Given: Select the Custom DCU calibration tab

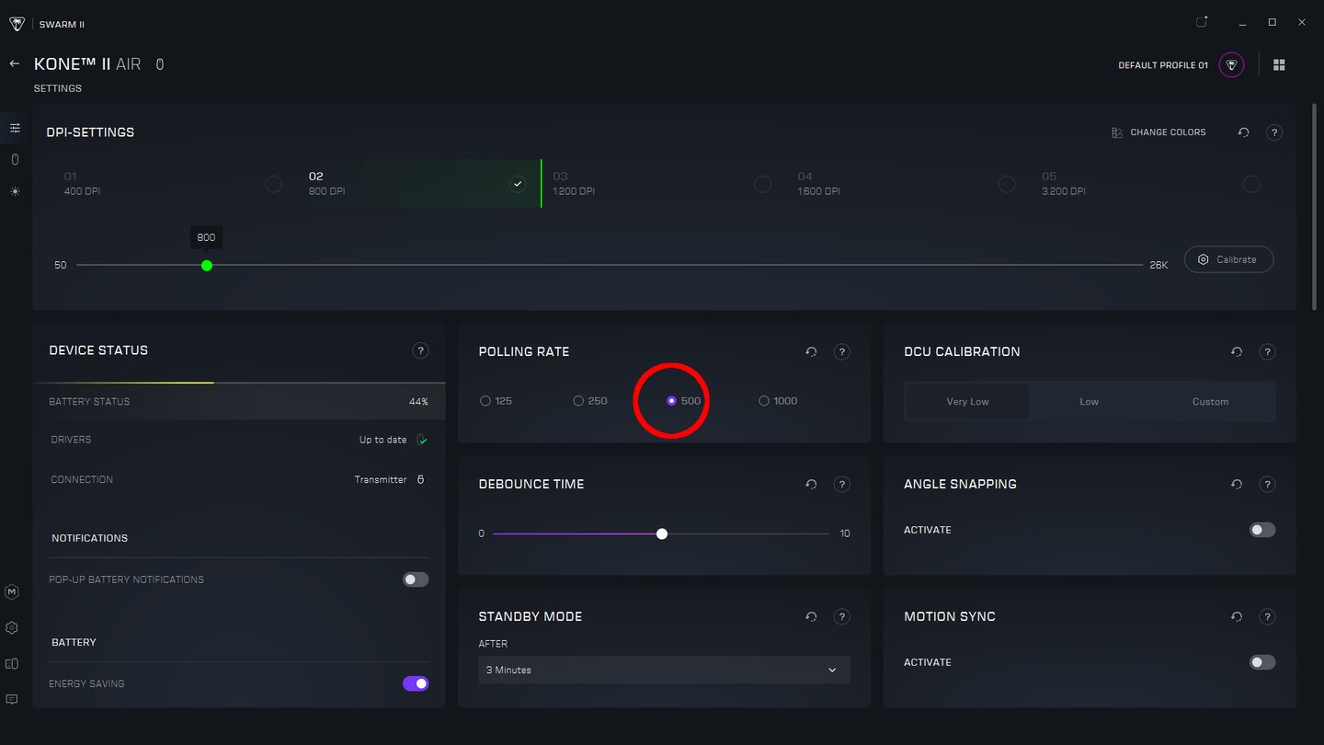Looking at the screenshot, I should tap(1210, 402).
